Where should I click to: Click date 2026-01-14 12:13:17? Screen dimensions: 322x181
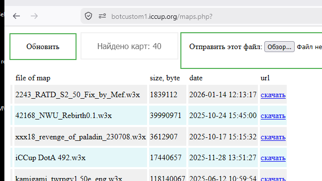(223, 95)
